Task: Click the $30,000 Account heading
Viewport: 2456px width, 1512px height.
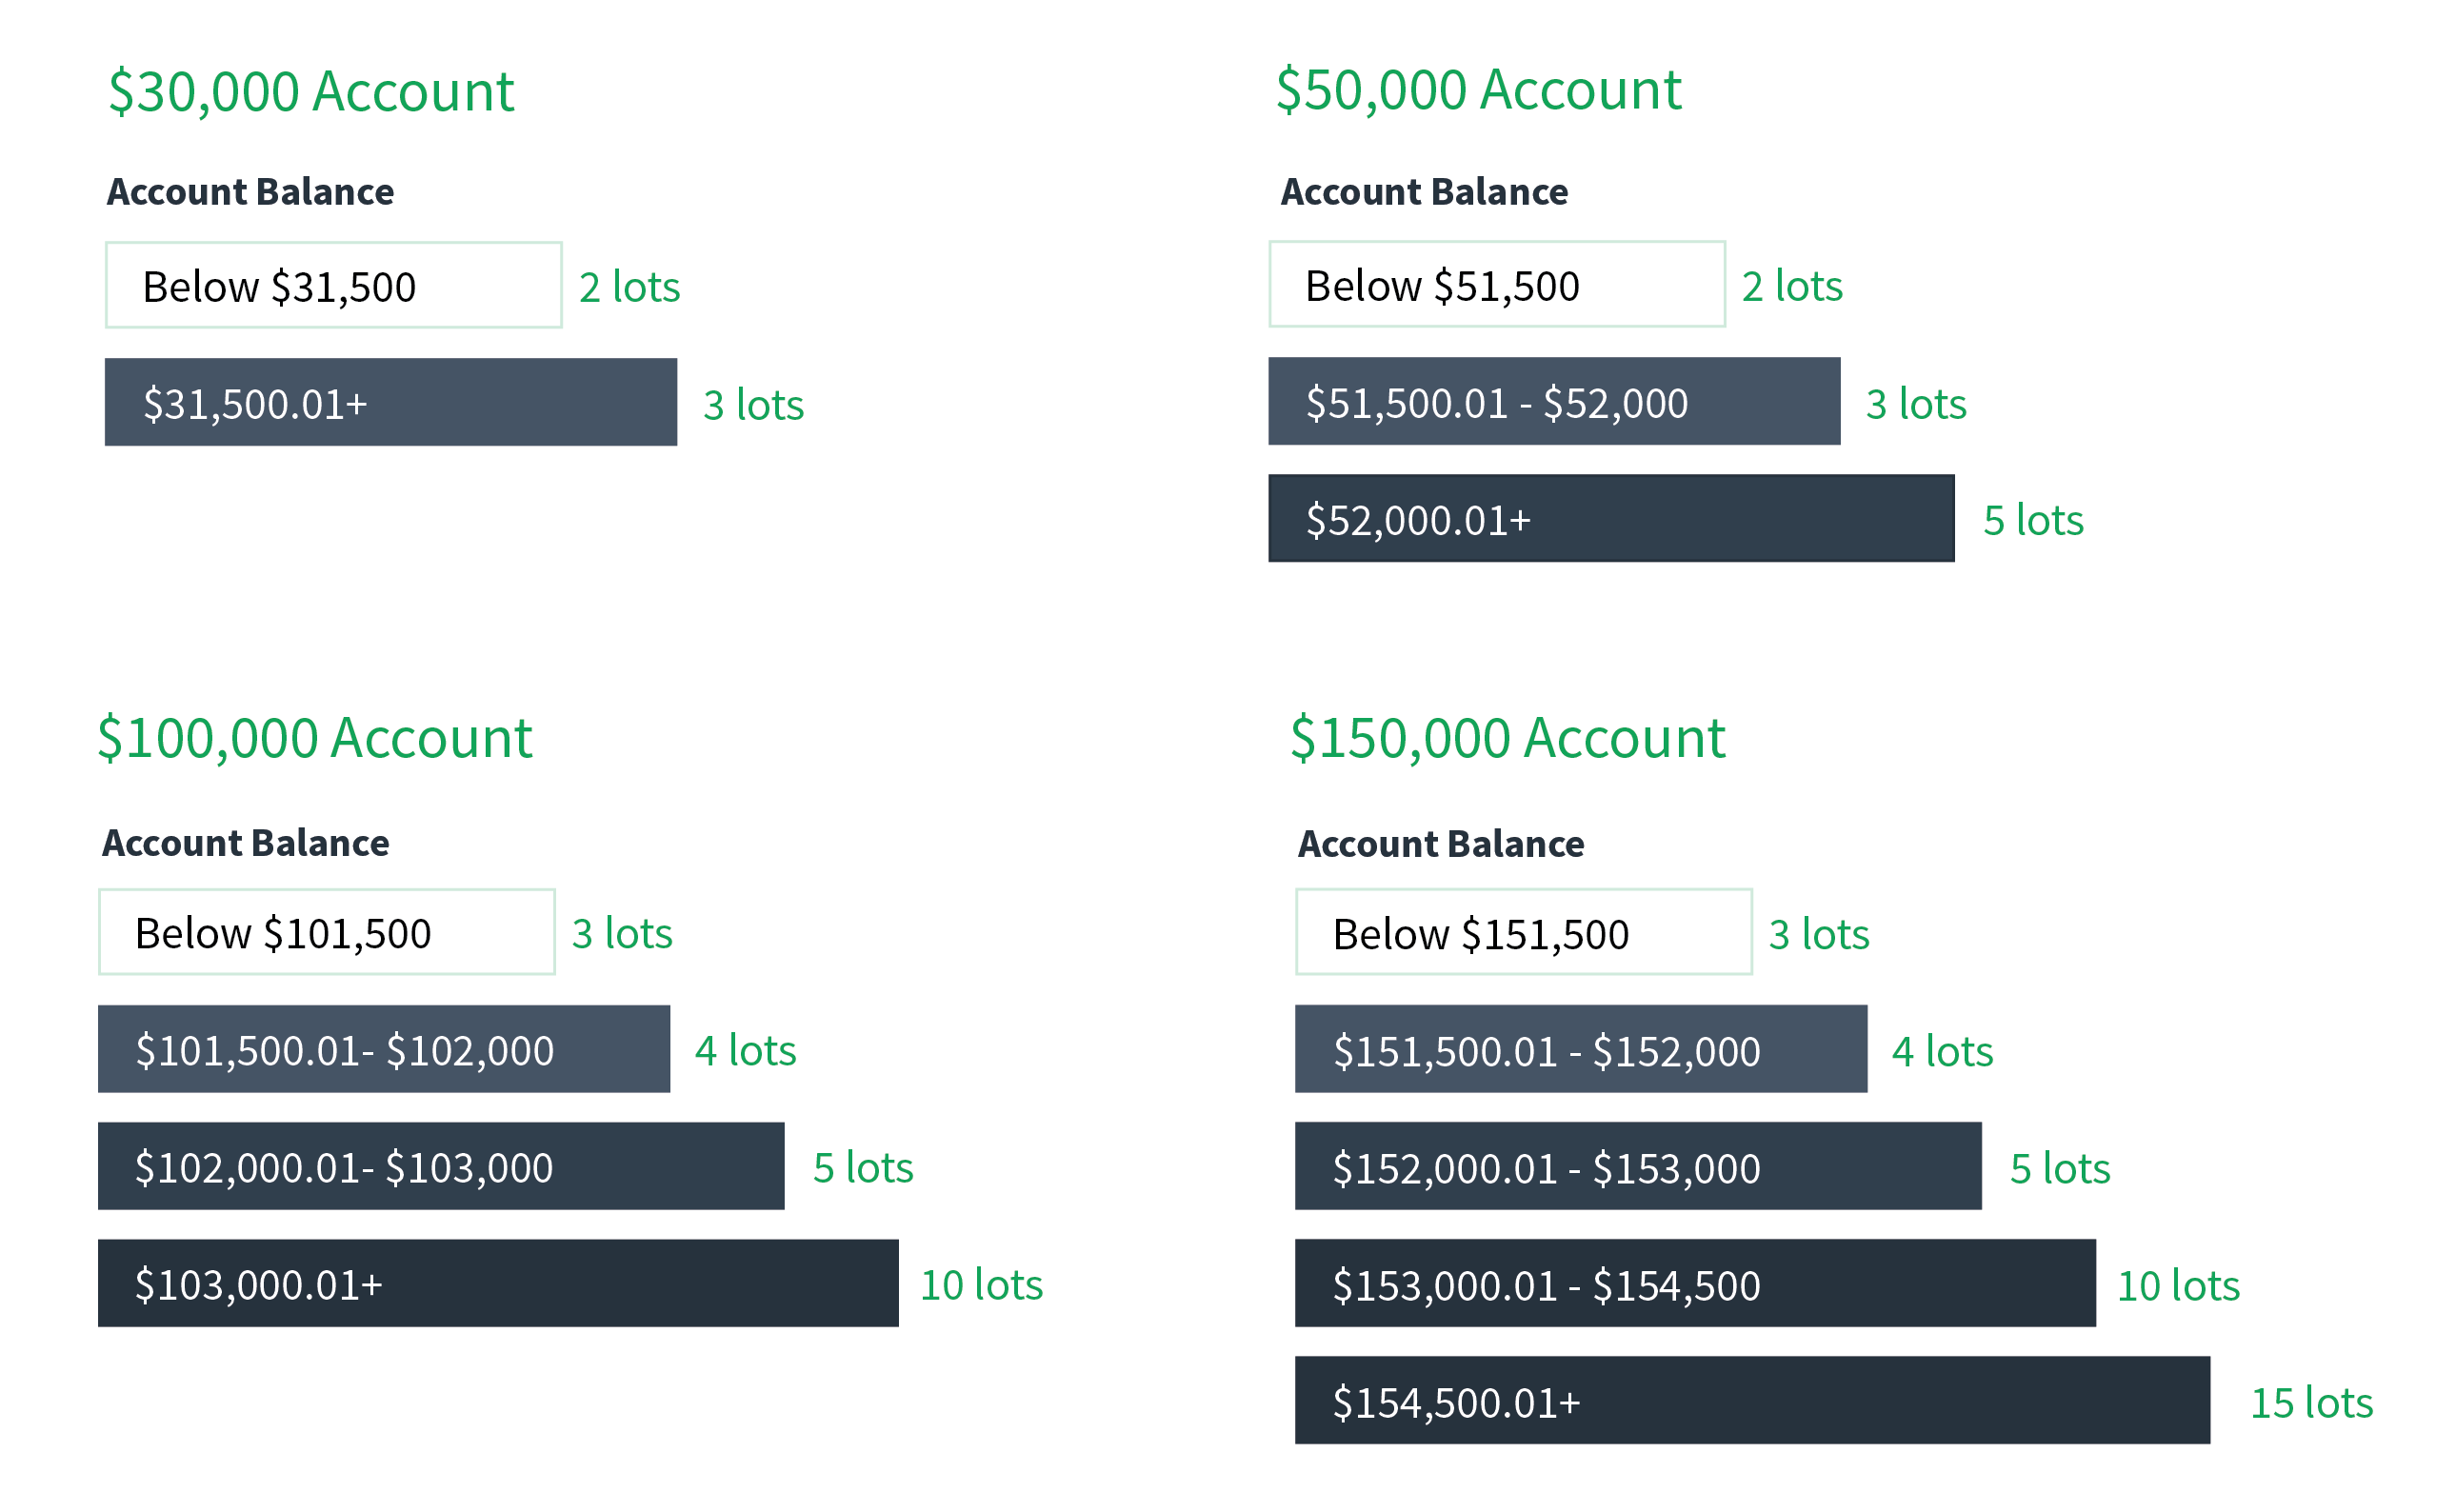Action: (311, 92)
